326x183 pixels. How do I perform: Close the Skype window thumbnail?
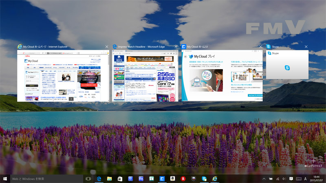306,47
